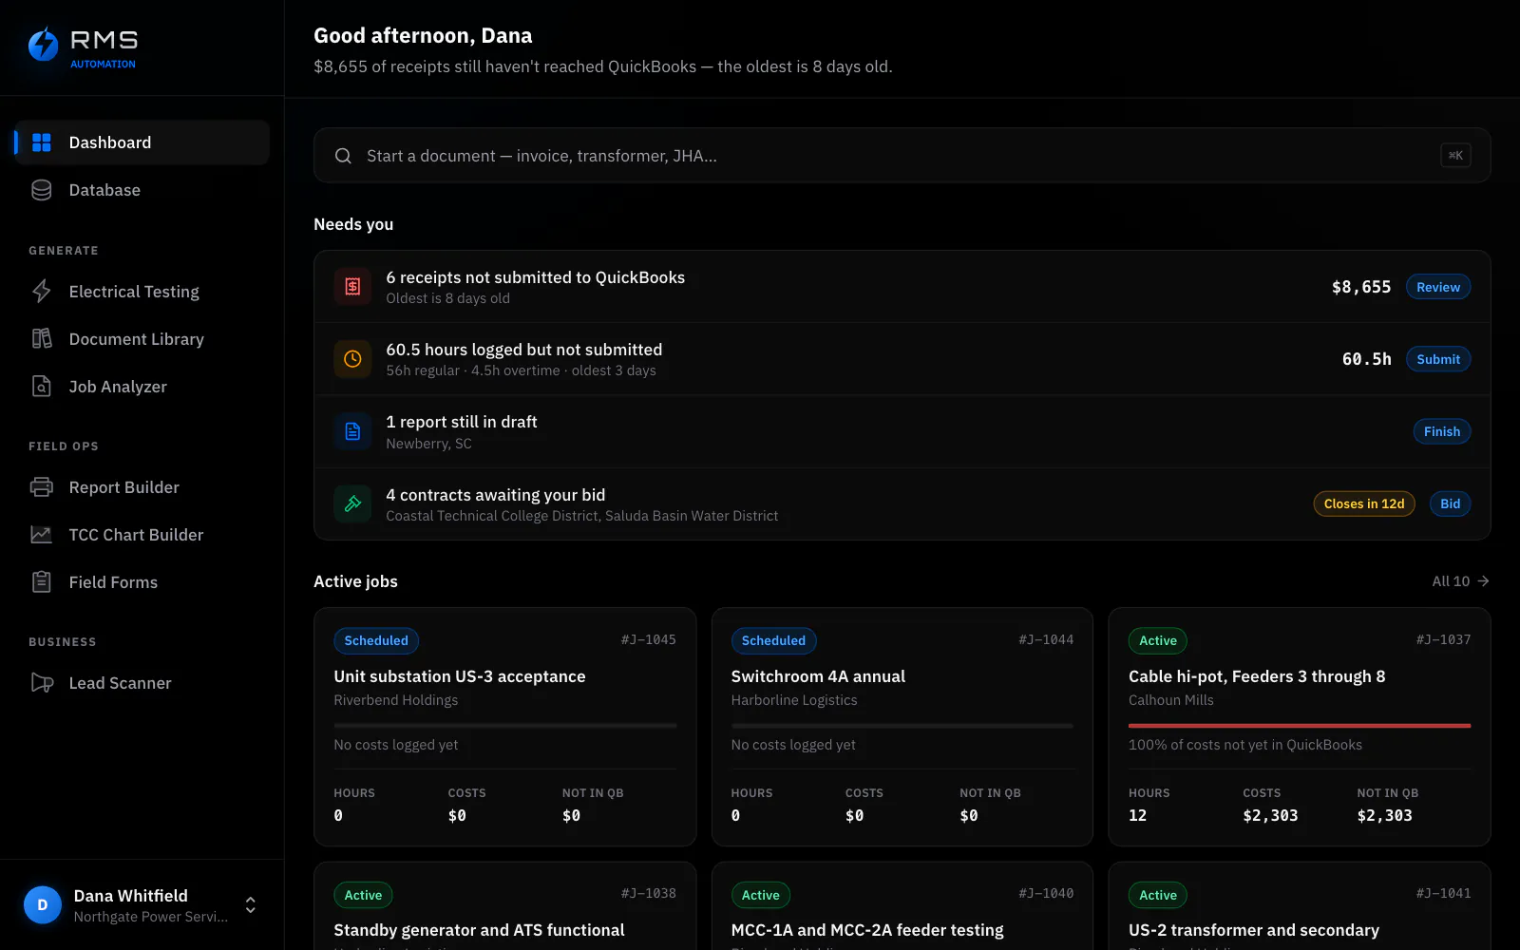Click Dana Whitfield's avatar circle

click(x=43, y=905)
